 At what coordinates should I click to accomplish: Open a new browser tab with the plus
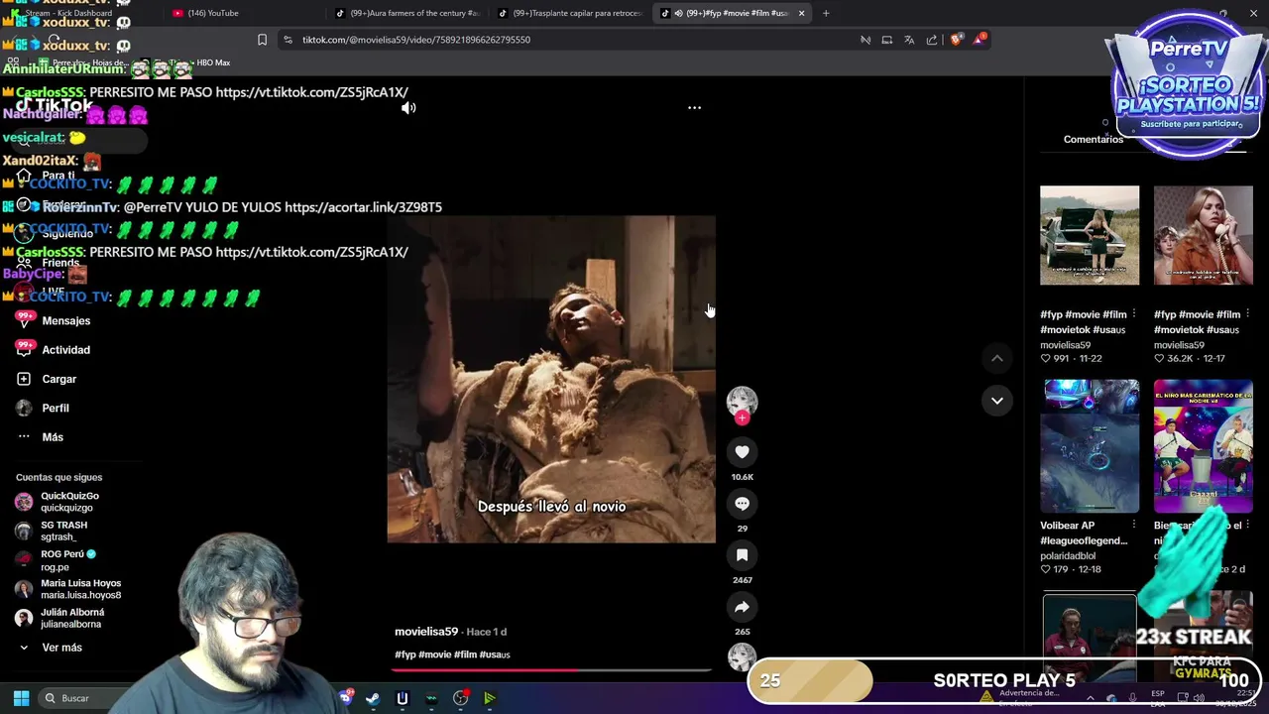[826, 13]
